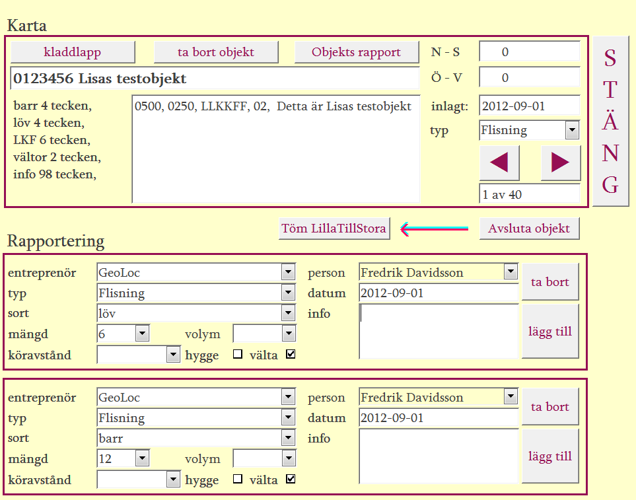Go to next object with right arrow
This screenshot has width=636, height=500.
(561, 163)
